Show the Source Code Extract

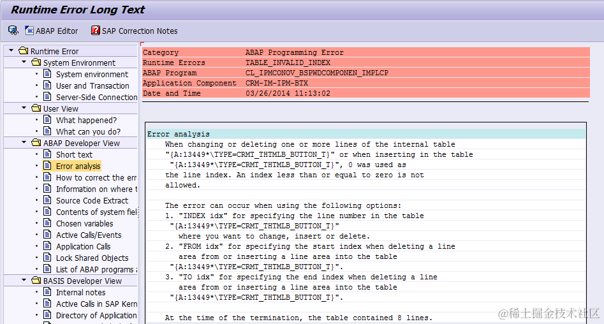click(x=92, y=200)
